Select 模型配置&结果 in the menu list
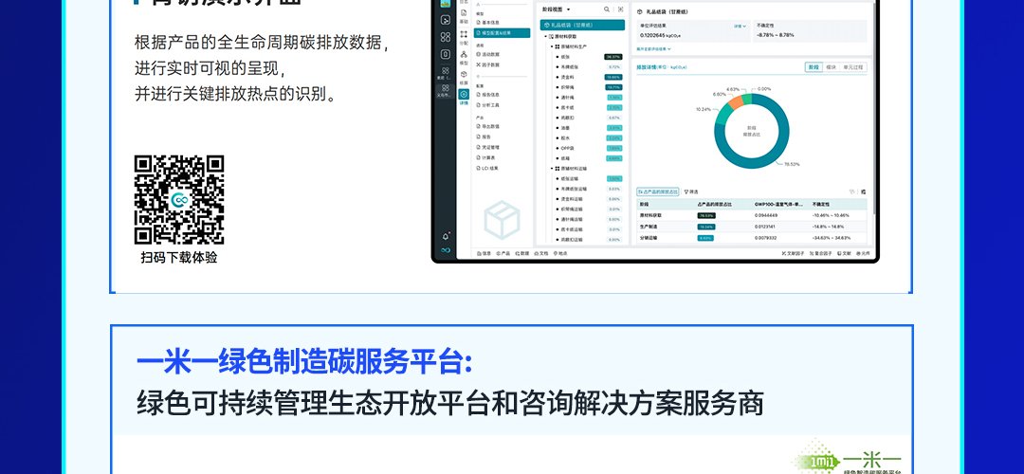Viewport: 1024px width, 474px height. [x=502, y=32]
